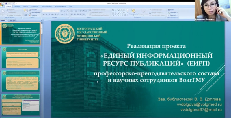
Task: Switch to the Рецензирование tab
Action: 60,7
